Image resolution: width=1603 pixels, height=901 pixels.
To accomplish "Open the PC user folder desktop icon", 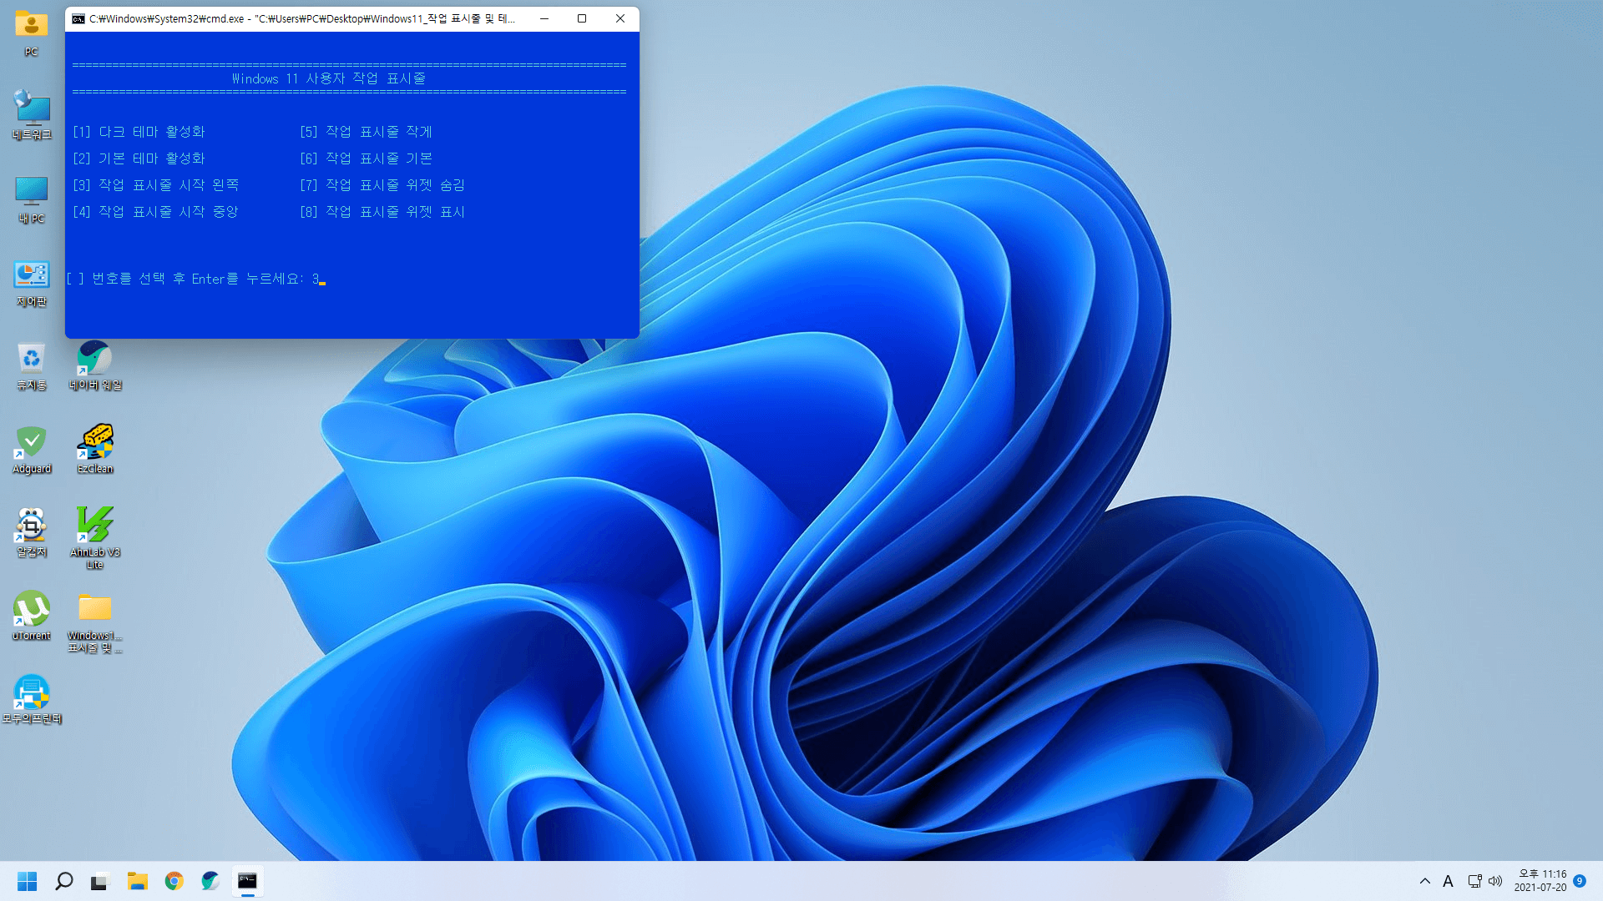I will pyautogui.click(x=31, y=32).
